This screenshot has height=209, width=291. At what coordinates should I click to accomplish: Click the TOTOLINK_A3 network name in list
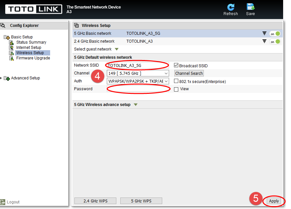point(140,41)
